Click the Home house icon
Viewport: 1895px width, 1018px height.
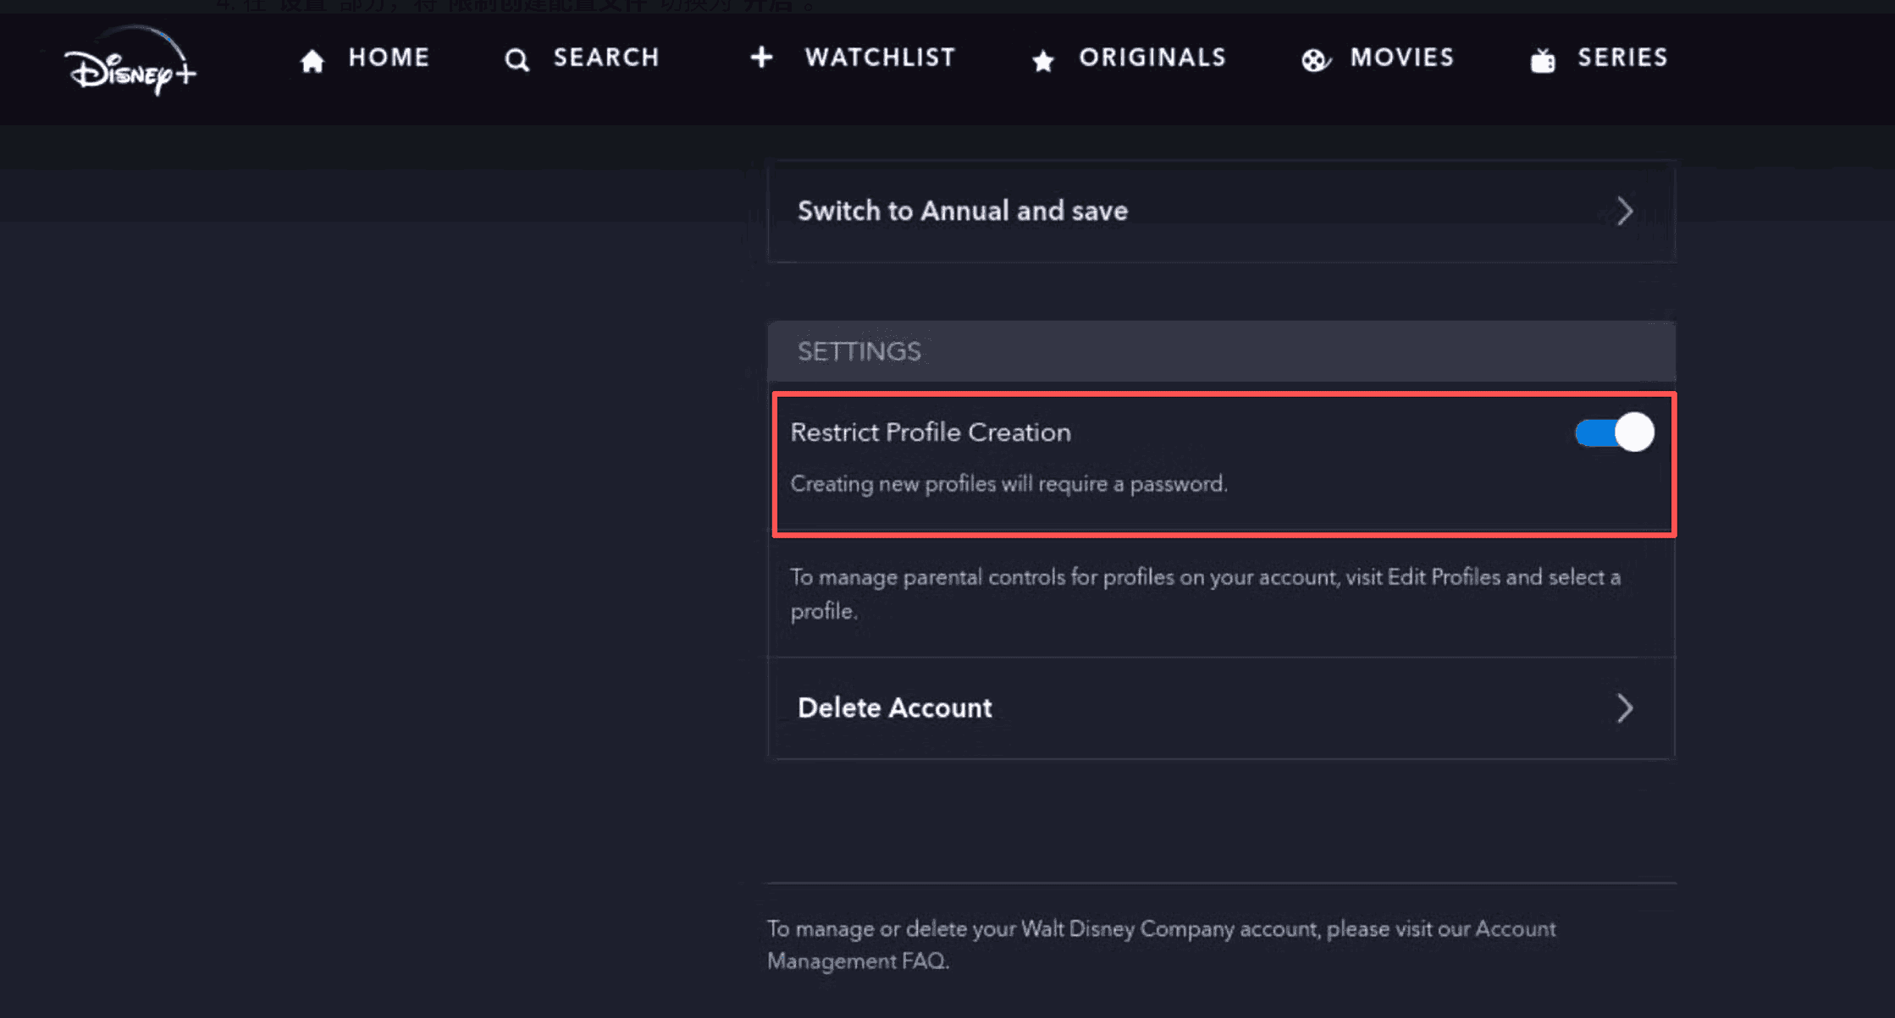[312, 60]
